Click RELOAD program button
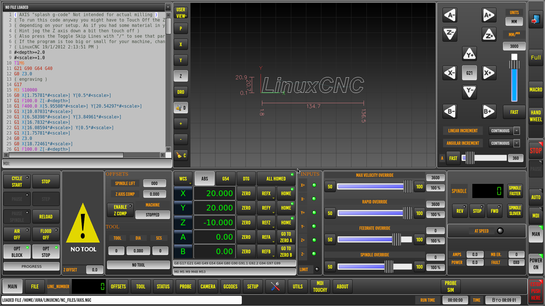Viewport: 545px width, 306px height. click(46, 217)
